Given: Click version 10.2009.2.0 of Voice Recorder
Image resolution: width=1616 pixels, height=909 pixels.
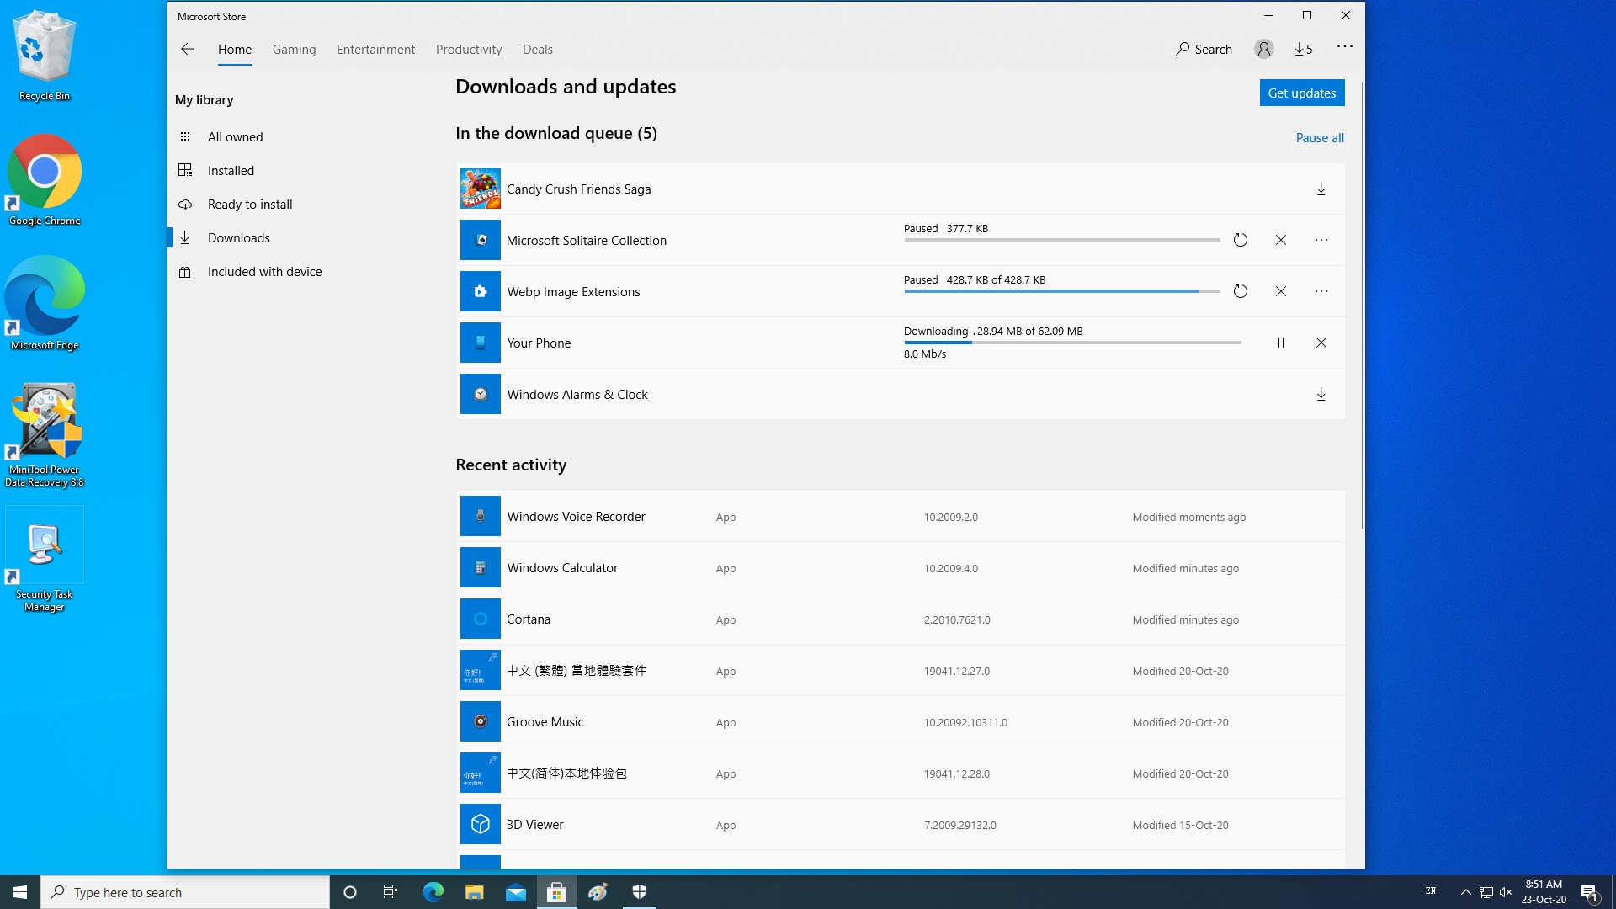Looking at the screenshot, I should coord(950,518).
